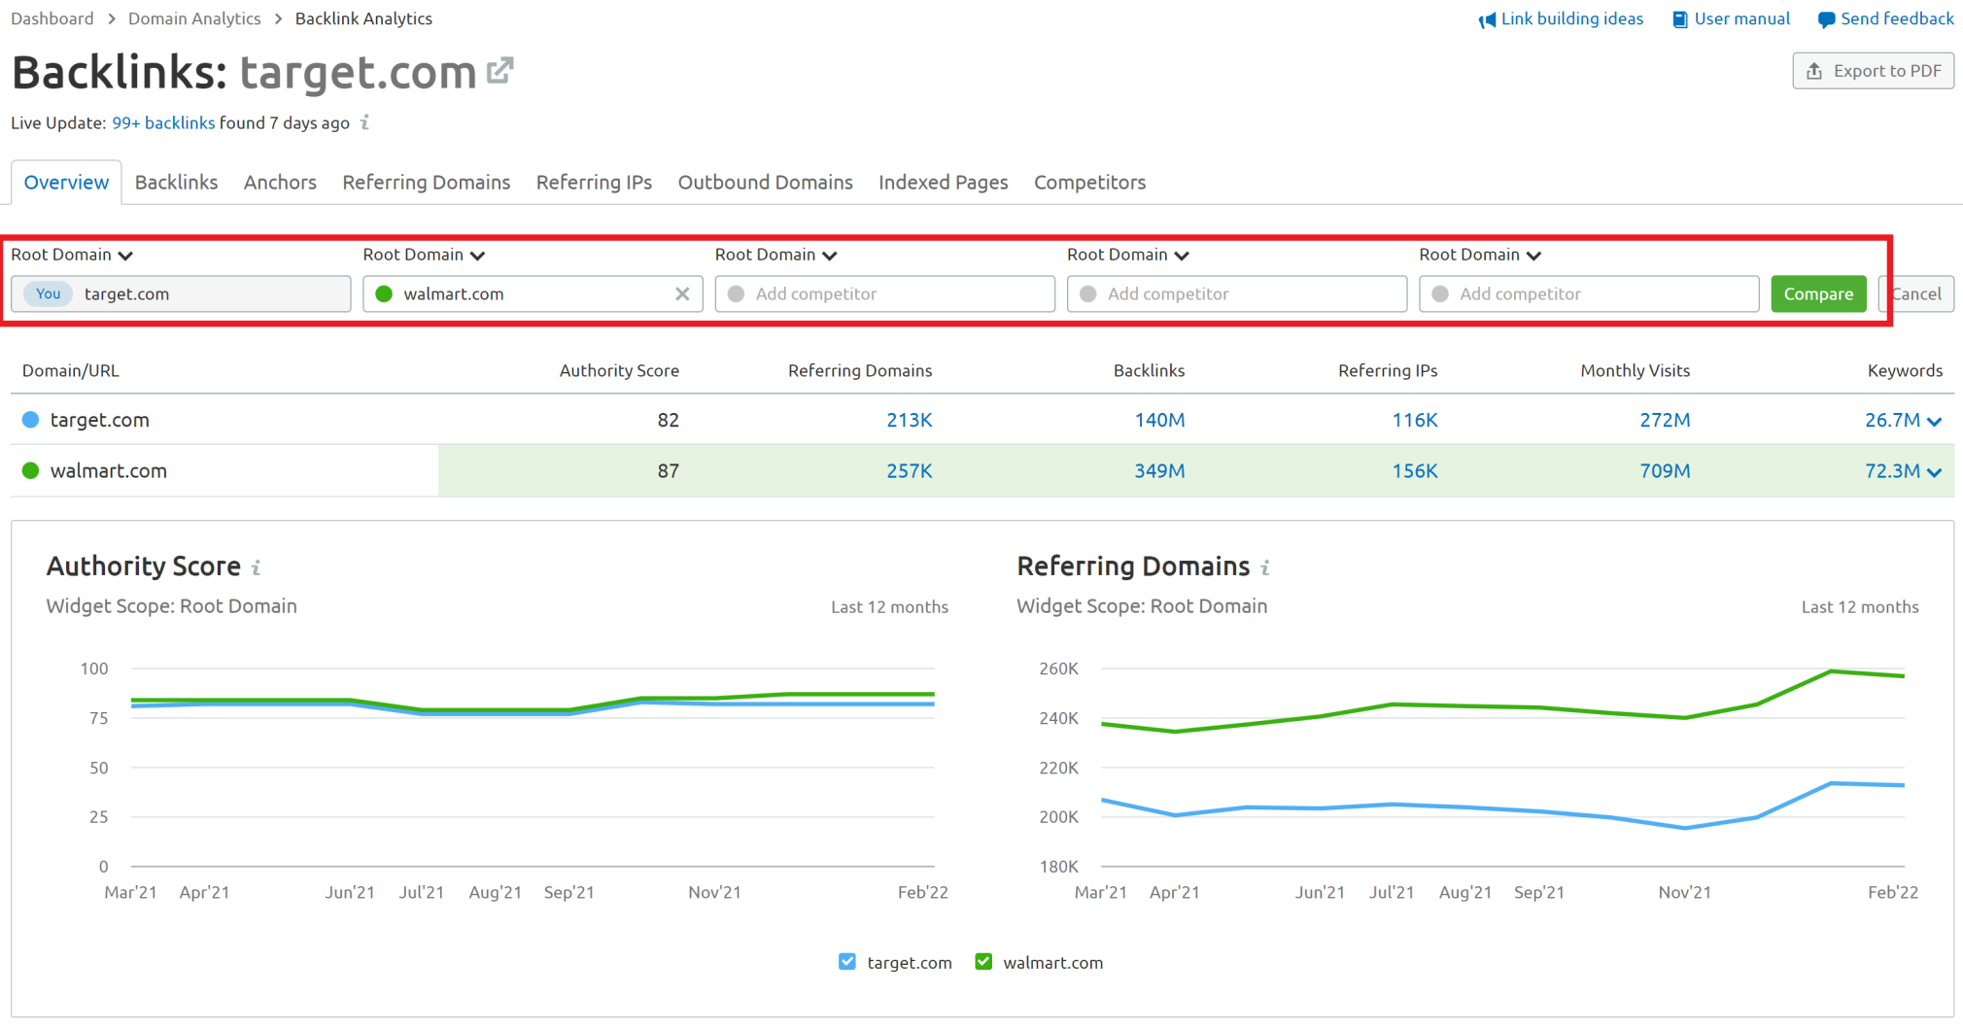Expand the 26.7M keywords chevron for target.com

point(1934,421)
